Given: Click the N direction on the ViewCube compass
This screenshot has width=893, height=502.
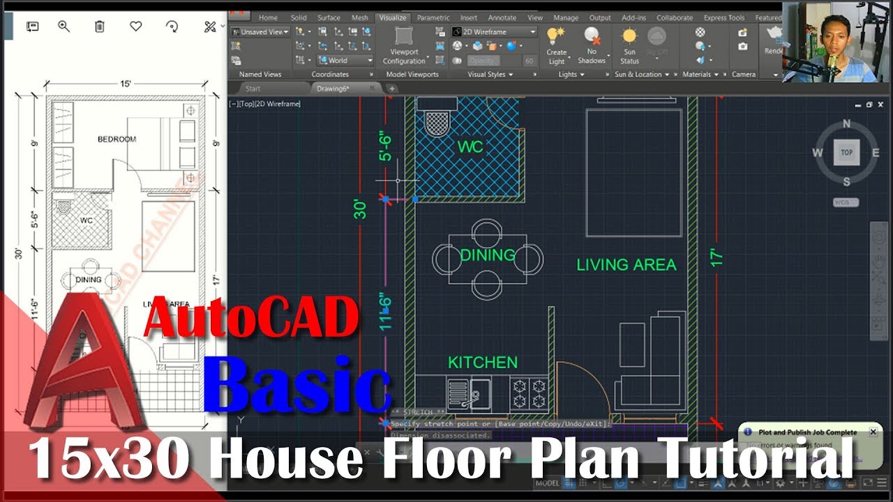Looking at the screenshot, I should pyautogui.click(x=847, y=124).
